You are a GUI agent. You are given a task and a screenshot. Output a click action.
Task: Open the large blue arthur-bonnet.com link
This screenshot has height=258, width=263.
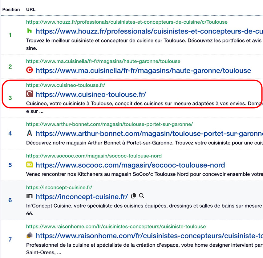(149, 133)
